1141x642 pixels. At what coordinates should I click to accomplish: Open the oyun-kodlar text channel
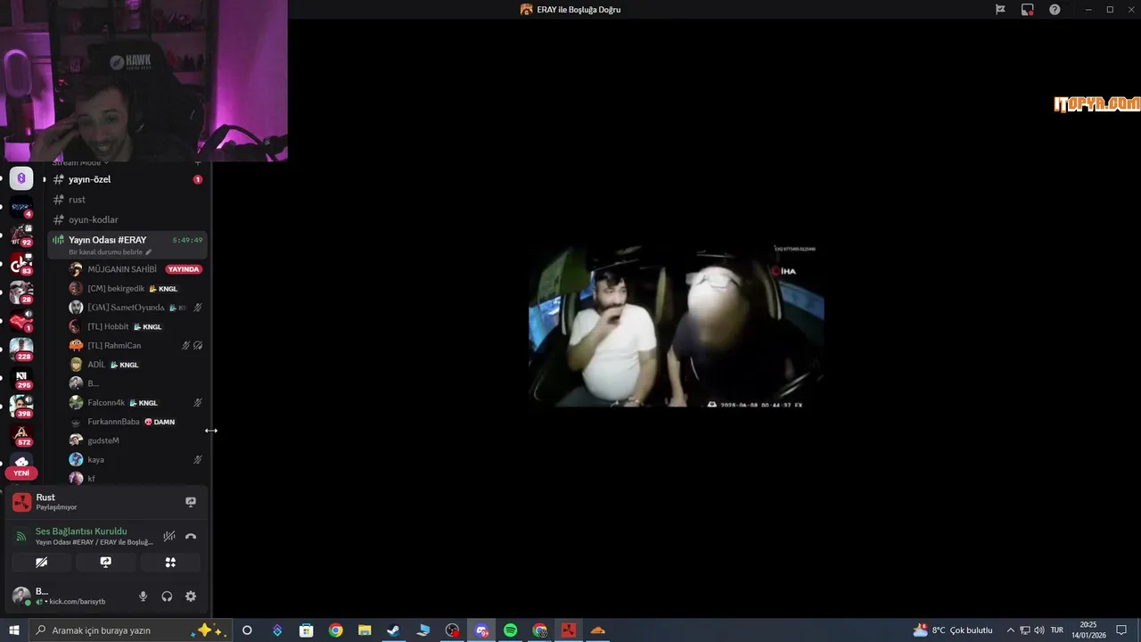click(x=127, y=219)
